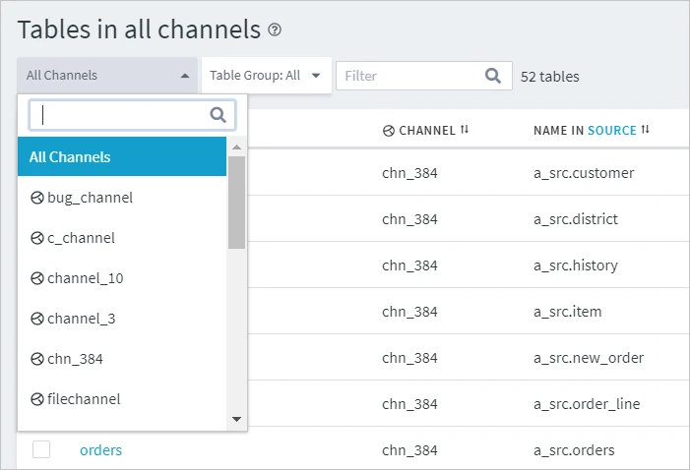
Task: Tick the checkbox for the orders table
Action: tap(41, 449)
